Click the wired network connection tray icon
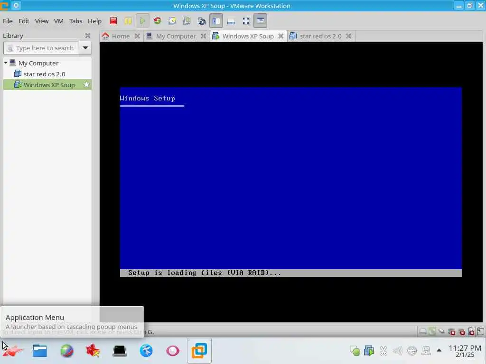Viewport: 486px width, 364px height. click(426, 351)
